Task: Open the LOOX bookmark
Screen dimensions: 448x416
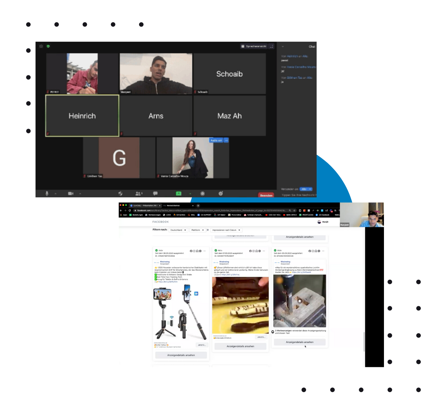Action: pyautogui.click(x=167, y=215)
